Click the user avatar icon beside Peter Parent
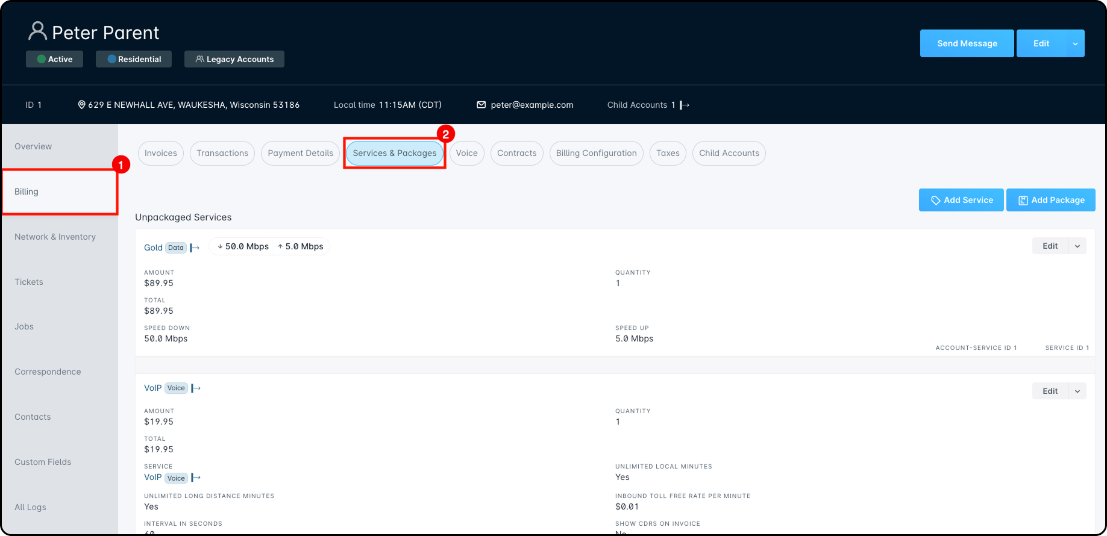The image size is (1107, 536). coord(37,31)
